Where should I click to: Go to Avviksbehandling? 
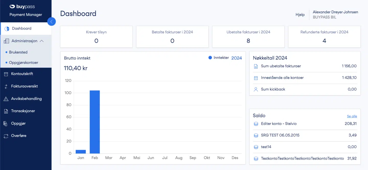tap(26, 98)
